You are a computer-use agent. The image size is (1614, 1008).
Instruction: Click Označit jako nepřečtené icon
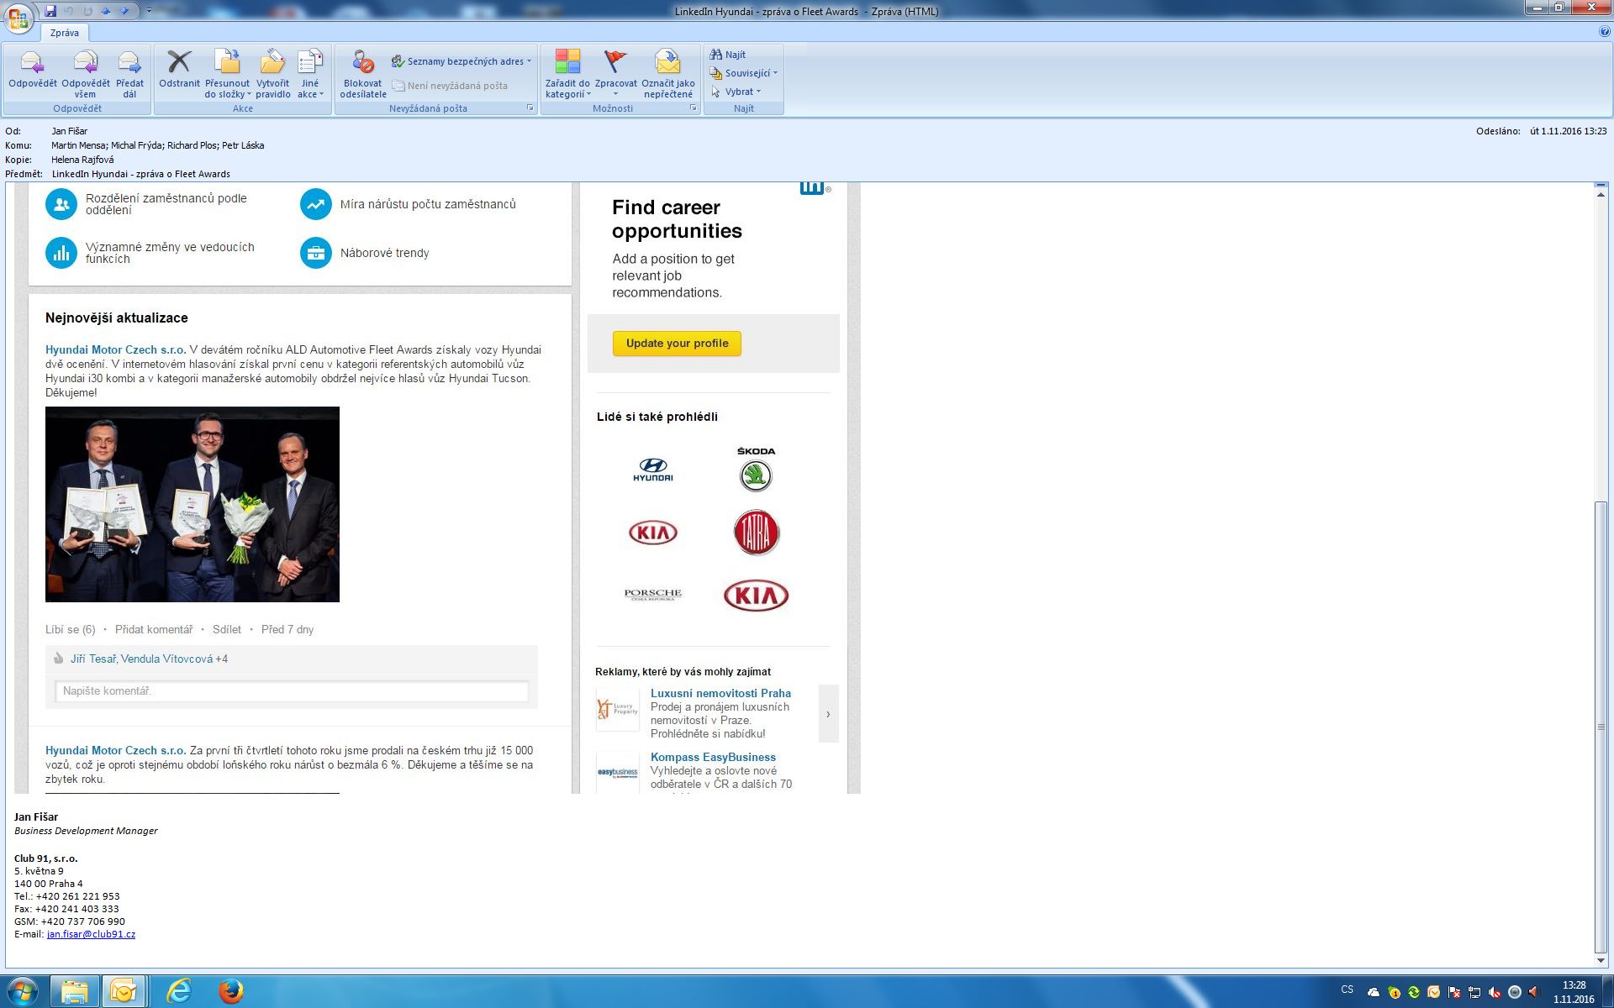(668, 73)
